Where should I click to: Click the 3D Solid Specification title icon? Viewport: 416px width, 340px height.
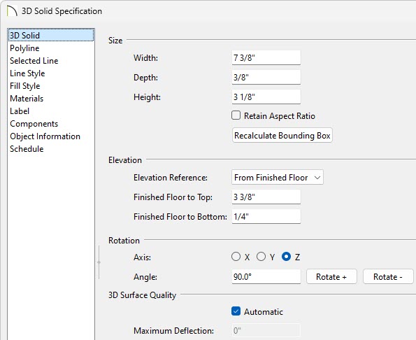tap(12, 11)
